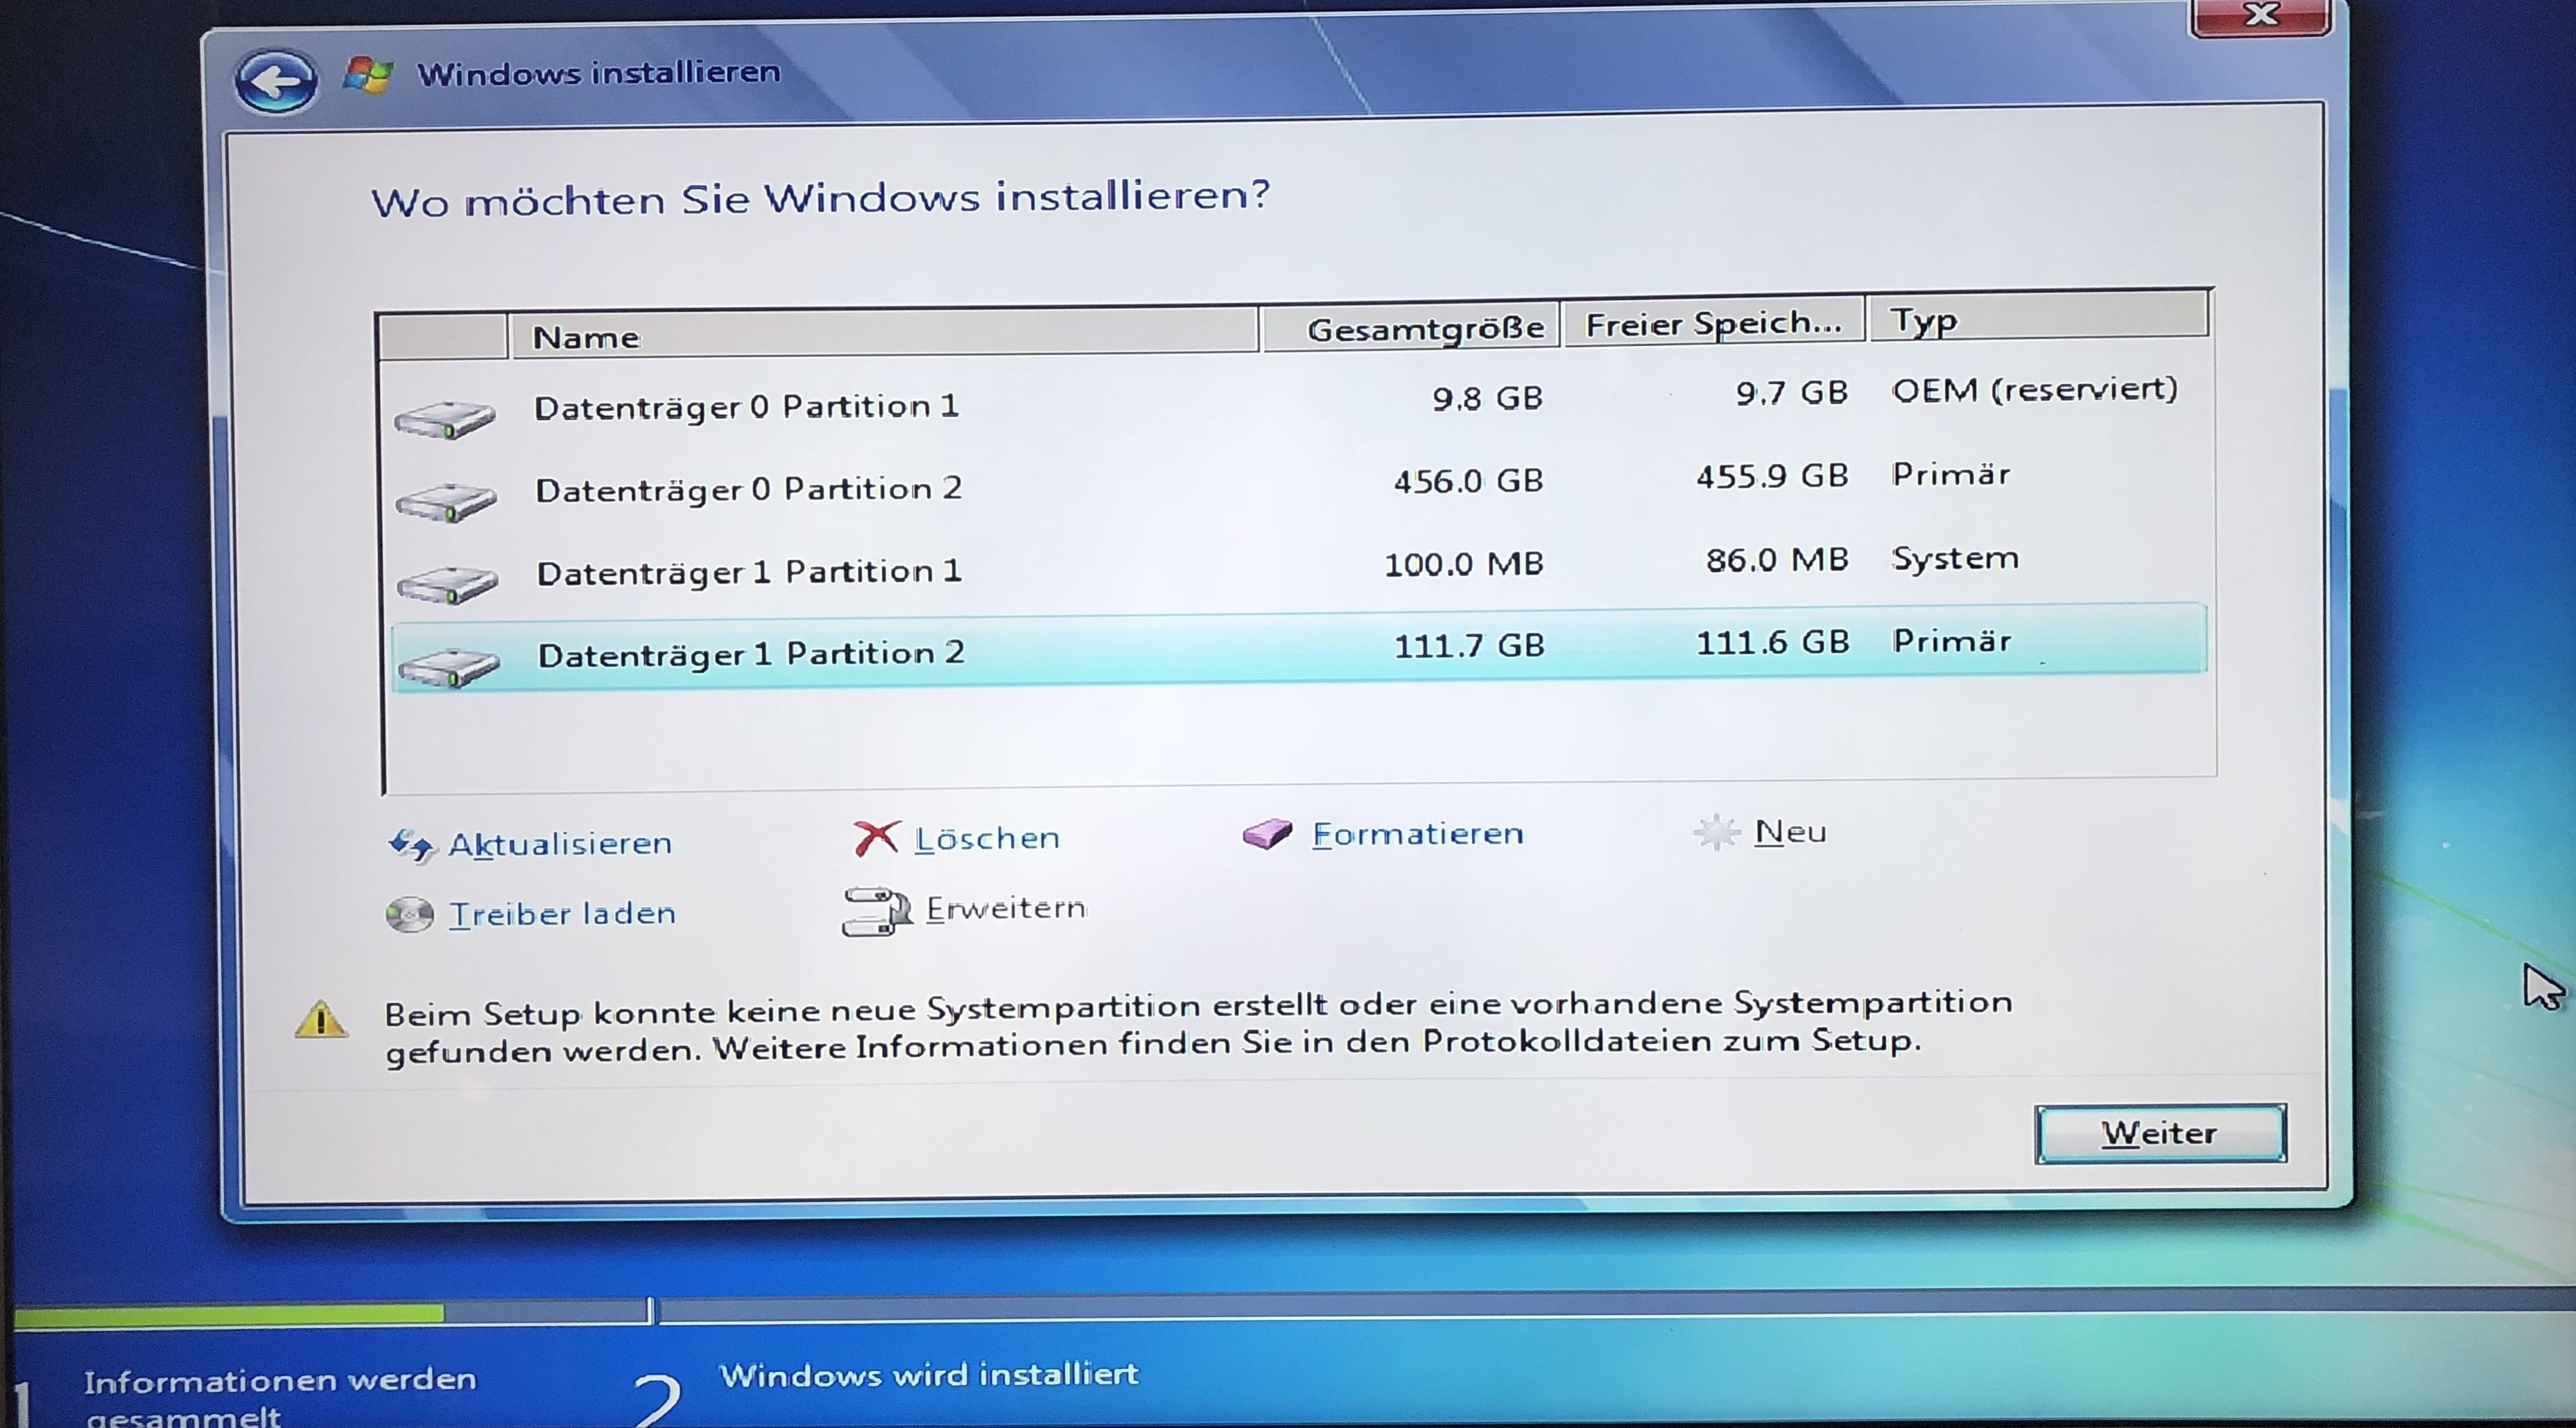Screen dimensions: 2576x1428
Task: Click the Treiber laden disc icon
Action: pyautogui.click(x=409, y=914)
